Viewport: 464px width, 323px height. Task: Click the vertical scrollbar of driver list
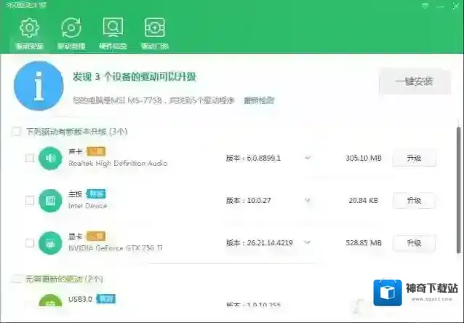459,189
